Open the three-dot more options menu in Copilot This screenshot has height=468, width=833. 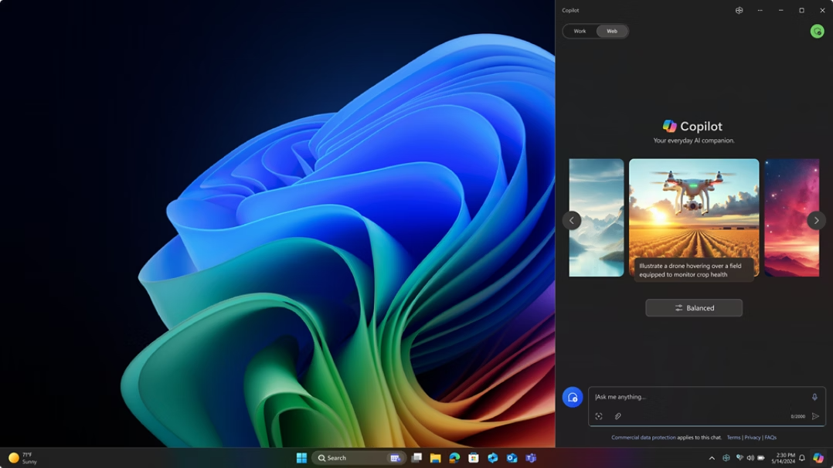[x=760, y=10]
